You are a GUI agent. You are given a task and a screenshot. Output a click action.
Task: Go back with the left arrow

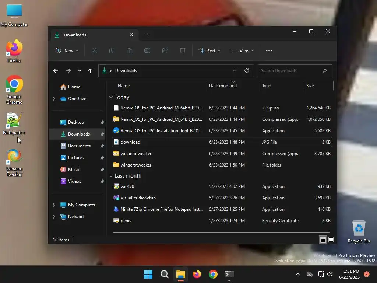tap(56, 71)
